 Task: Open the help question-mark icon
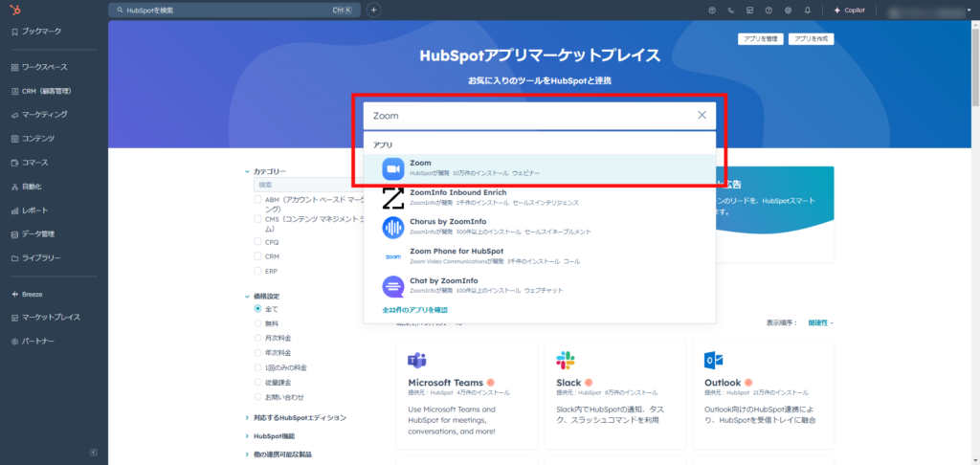click(x=768, y=10)
